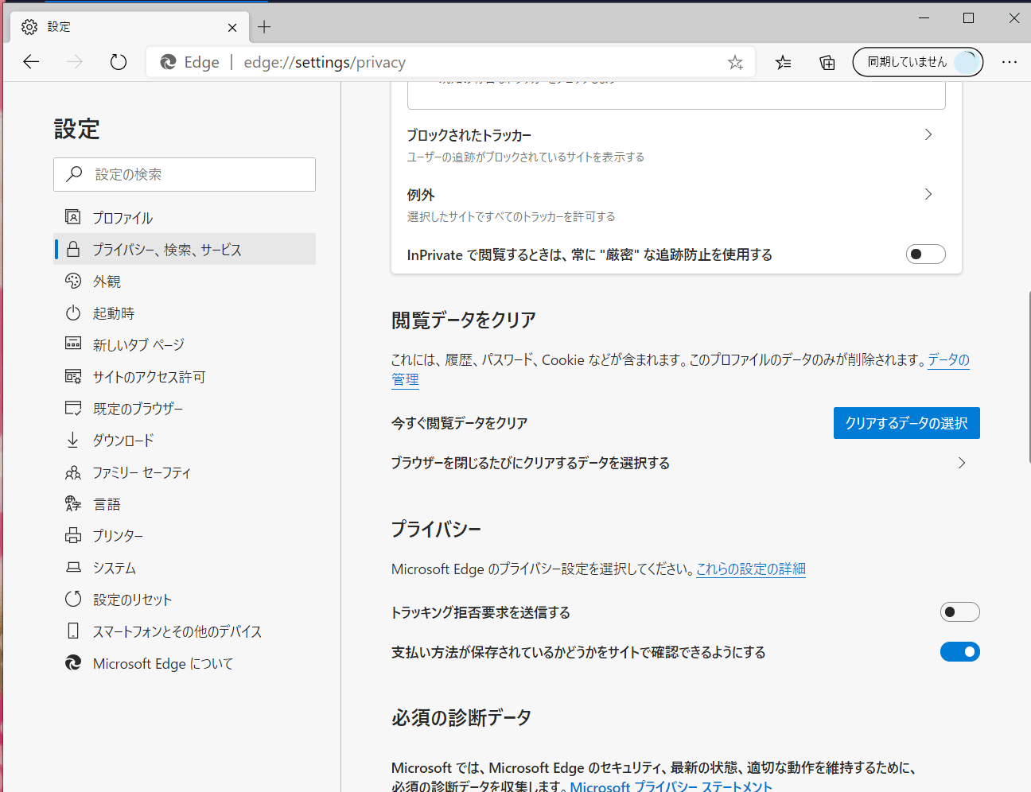Open a new tab with plus button
Viewport: 1031px width, 792px height.
click(264, 27)
